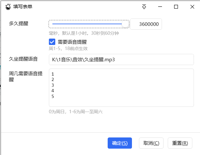Screen dimensions: 200x155
Task: Close the 填写表单 dialog
Action: (192, 7)
